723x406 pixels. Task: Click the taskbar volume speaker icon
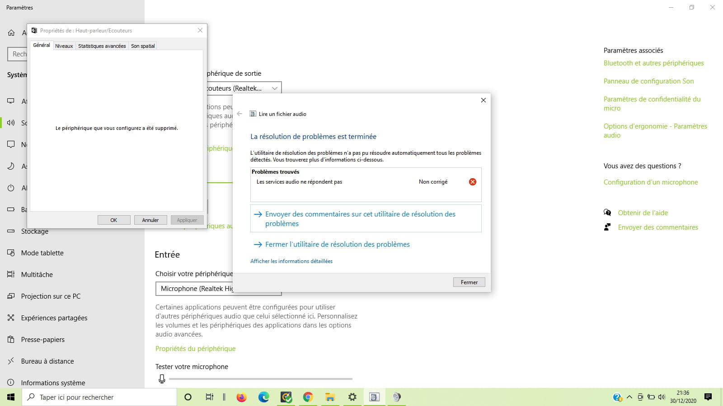coord(662,397)
